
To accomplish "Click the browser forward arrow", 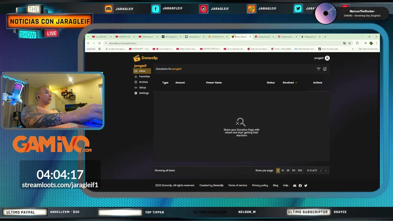I will (x=94, y=43).
